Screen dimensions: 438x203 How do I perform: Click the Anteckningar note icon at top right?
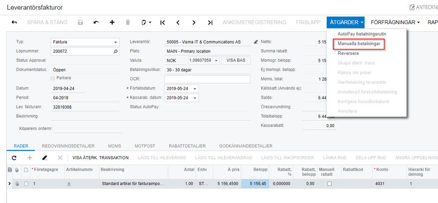412,7
